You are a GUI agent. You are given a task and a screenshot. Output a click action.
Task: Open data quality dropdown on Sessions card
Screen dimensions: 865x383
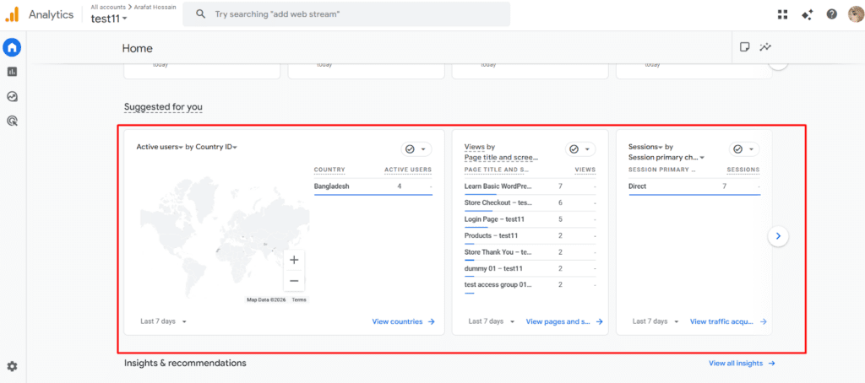744,149
